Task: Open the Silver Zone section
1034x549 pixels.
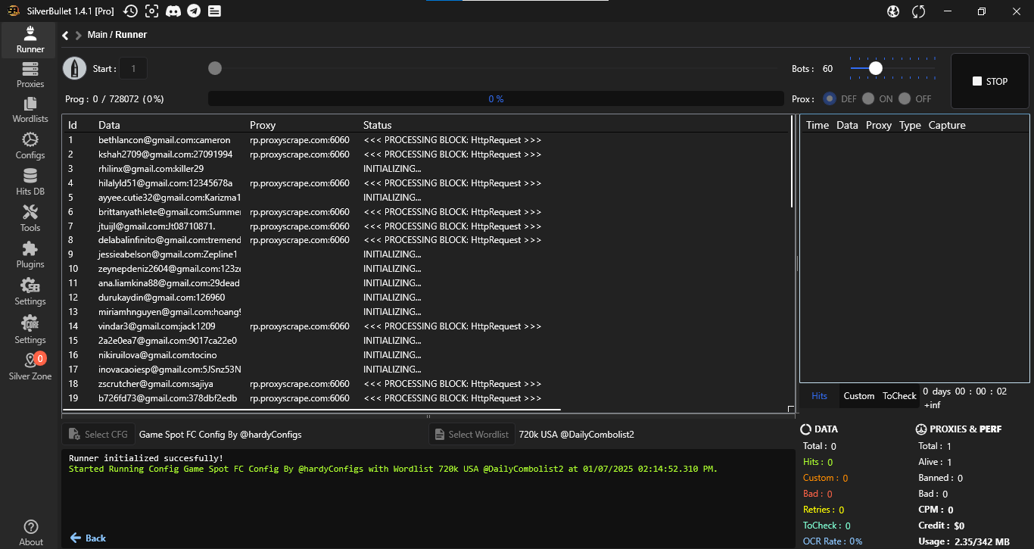Action: click(x=30, y=367)
